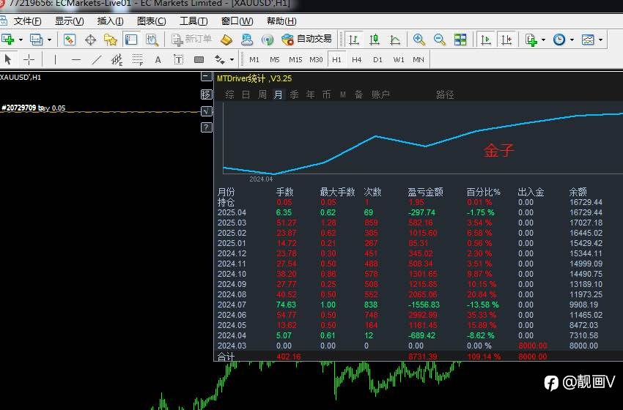Open the periods clock icon
Image resolution: width=623 pixels, height=410 pixels.
(559, 40)
